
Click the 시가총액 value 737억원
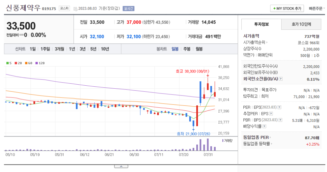click(312, 37)
